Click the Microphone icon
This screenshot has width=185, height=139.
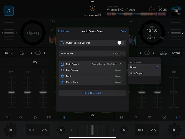pyautogui.click(x=62, y=82)
